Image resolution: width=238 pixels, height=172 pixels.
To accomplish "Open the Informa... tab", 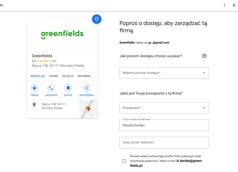I will 85,76.
